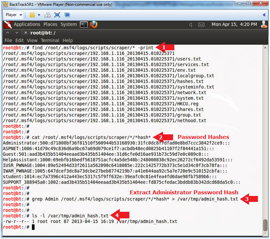Click the SUPPORT_388945a0 hash line

[122, 182]
